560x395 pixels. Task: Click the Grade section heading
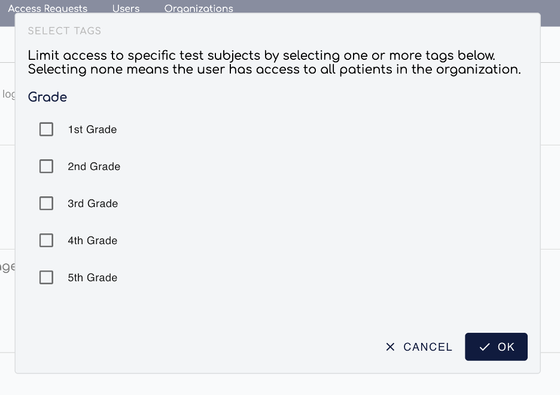click(x=47, y=97)
